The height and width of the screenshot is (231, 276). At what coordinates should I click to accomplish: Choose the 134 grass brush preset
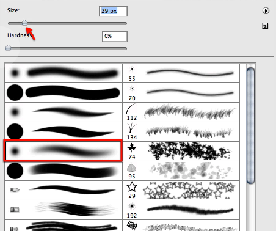(181, 132)
